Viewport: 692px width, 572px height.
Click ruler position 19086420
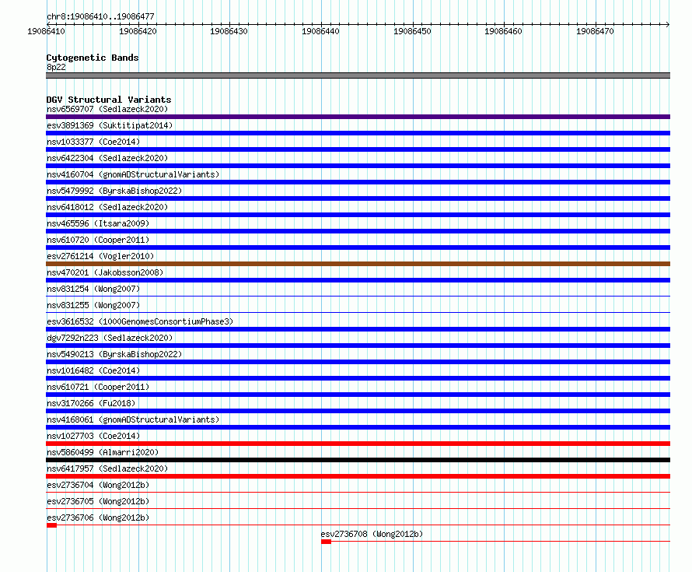click(x=138, y=31)
